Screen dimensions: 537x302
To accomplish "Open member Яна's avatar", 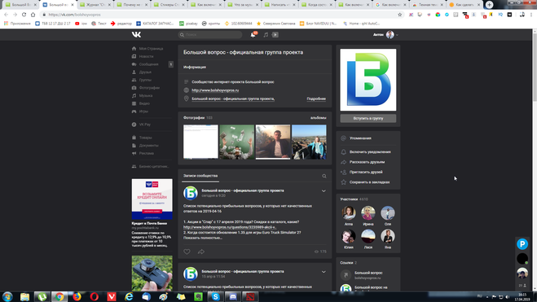I will click(388, 236).
